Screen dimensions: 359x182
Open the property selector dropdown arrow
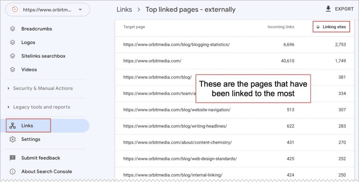80,10
